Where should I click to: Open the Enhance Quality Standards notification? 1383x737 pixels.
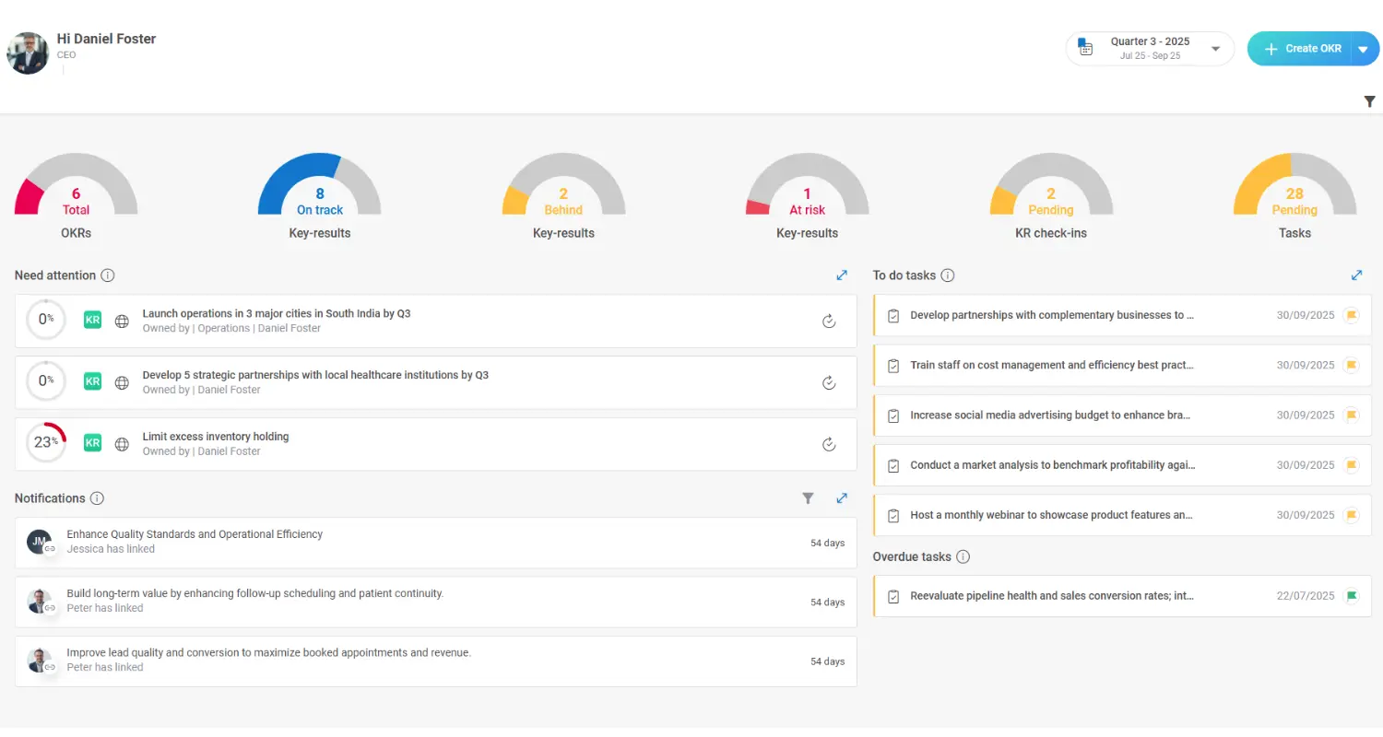tap(194, 533)
